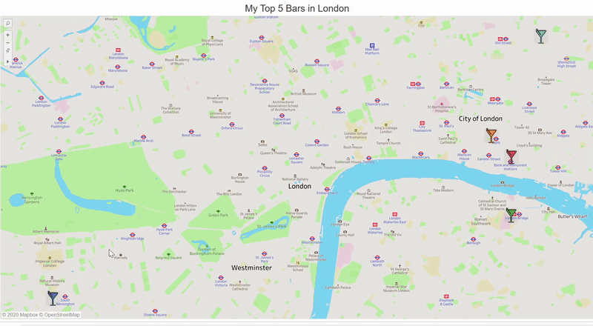This screenshot has height=326, width=593.
Task: Click the Tate Modern landmark label
Action: point(443,190)
